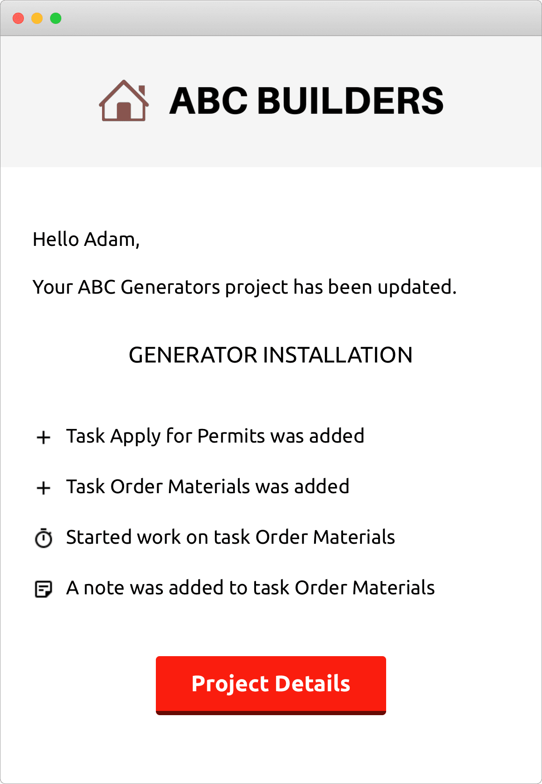Click the Task Apply for Permits update entry
The image size is (542, 784).
click(x=216, y=436)
